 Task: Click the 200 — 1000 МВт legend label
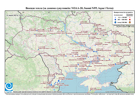122,19
